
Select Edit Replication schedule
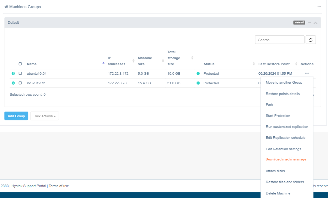(286, 138)
